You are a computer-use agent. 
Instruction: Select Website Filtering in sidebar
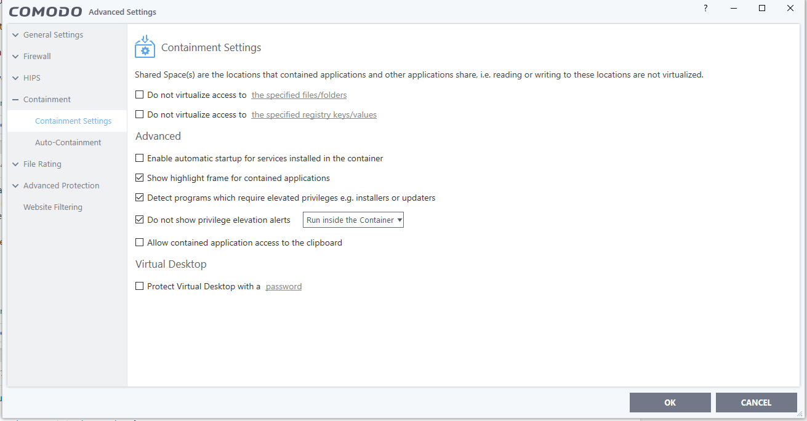click(x=52, y=207)
